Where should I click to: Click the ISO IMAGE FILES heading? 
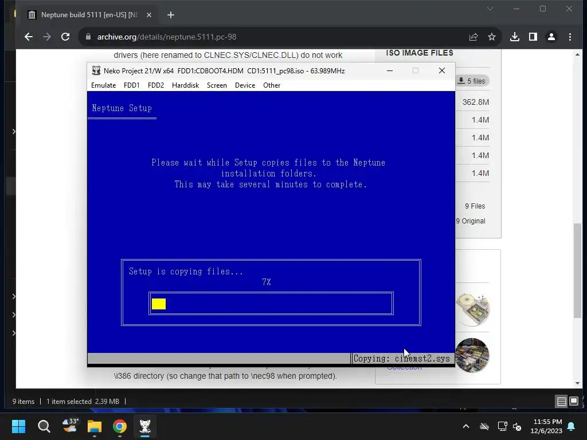(x=420, y=53)
